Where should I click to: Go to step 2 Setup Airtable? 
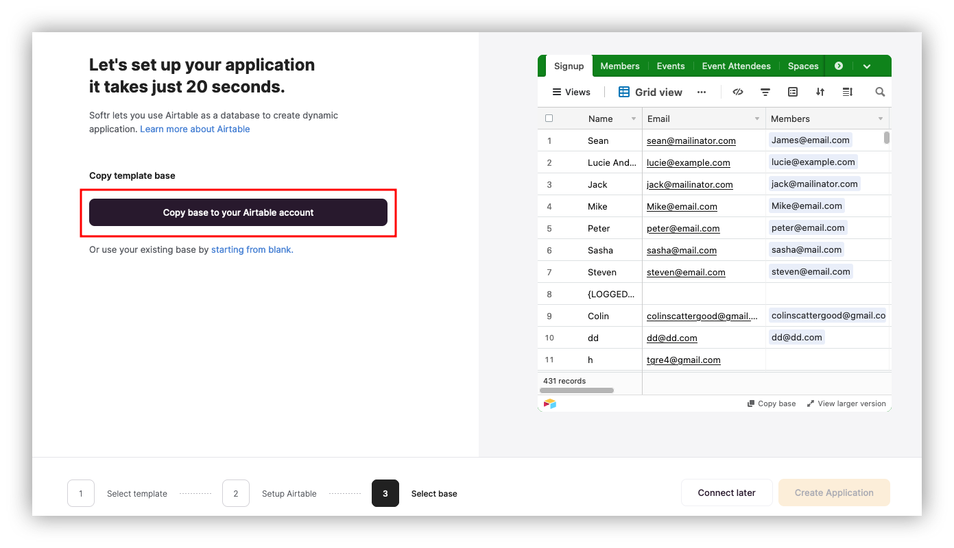pos(270,493)
